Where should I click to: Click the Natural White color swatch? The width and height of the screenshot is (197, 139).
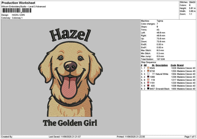[x=148, y=74]
